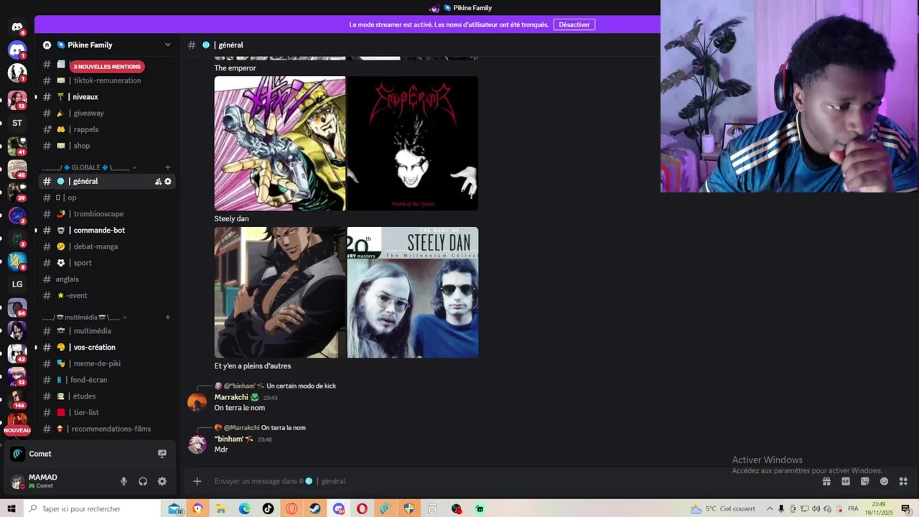Open Steam from the taskbar

coord(314,508)
